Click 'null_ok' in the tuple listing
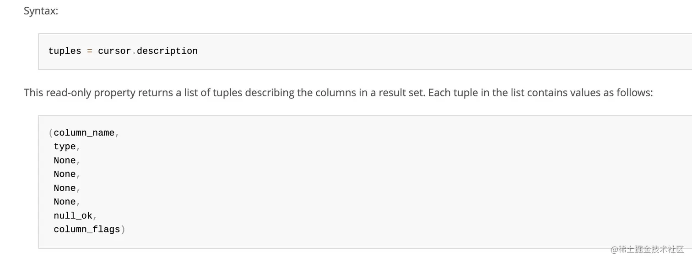The height and width of the screenshot is (262, 692). pos(73,216)
